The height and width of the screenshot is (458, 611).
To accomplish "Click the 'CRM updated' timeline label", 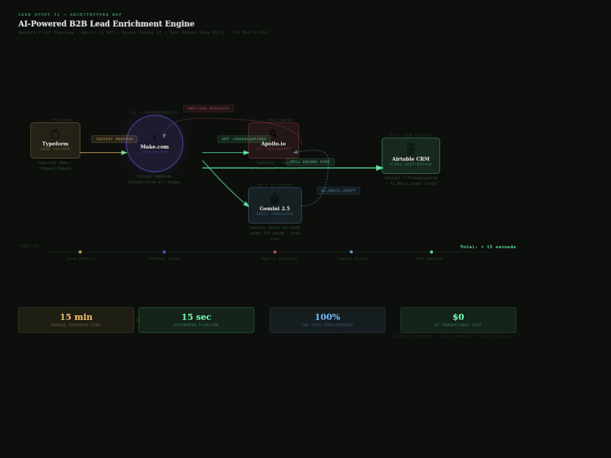I will click(x=429, y=259).
